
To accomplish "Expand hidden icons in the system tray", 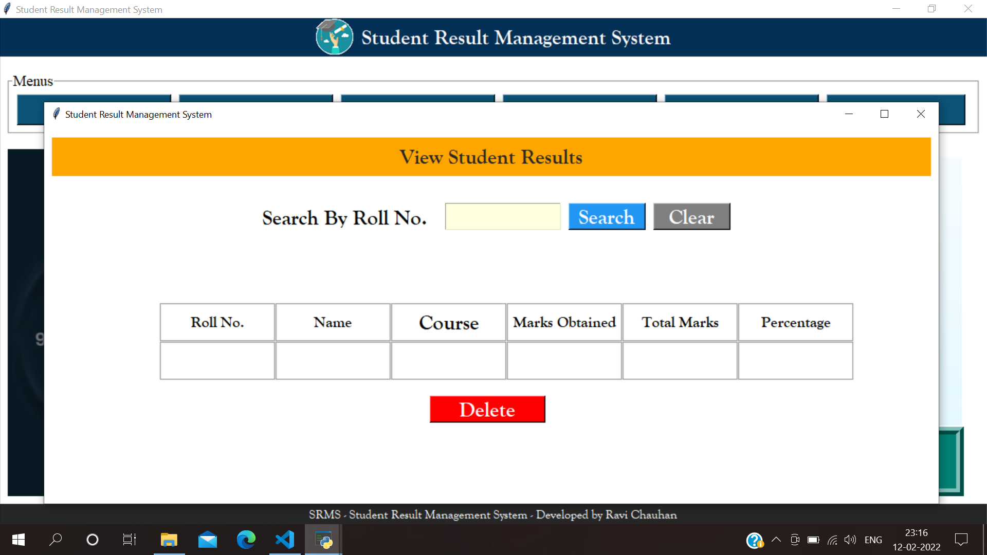I will pos(776,540).
